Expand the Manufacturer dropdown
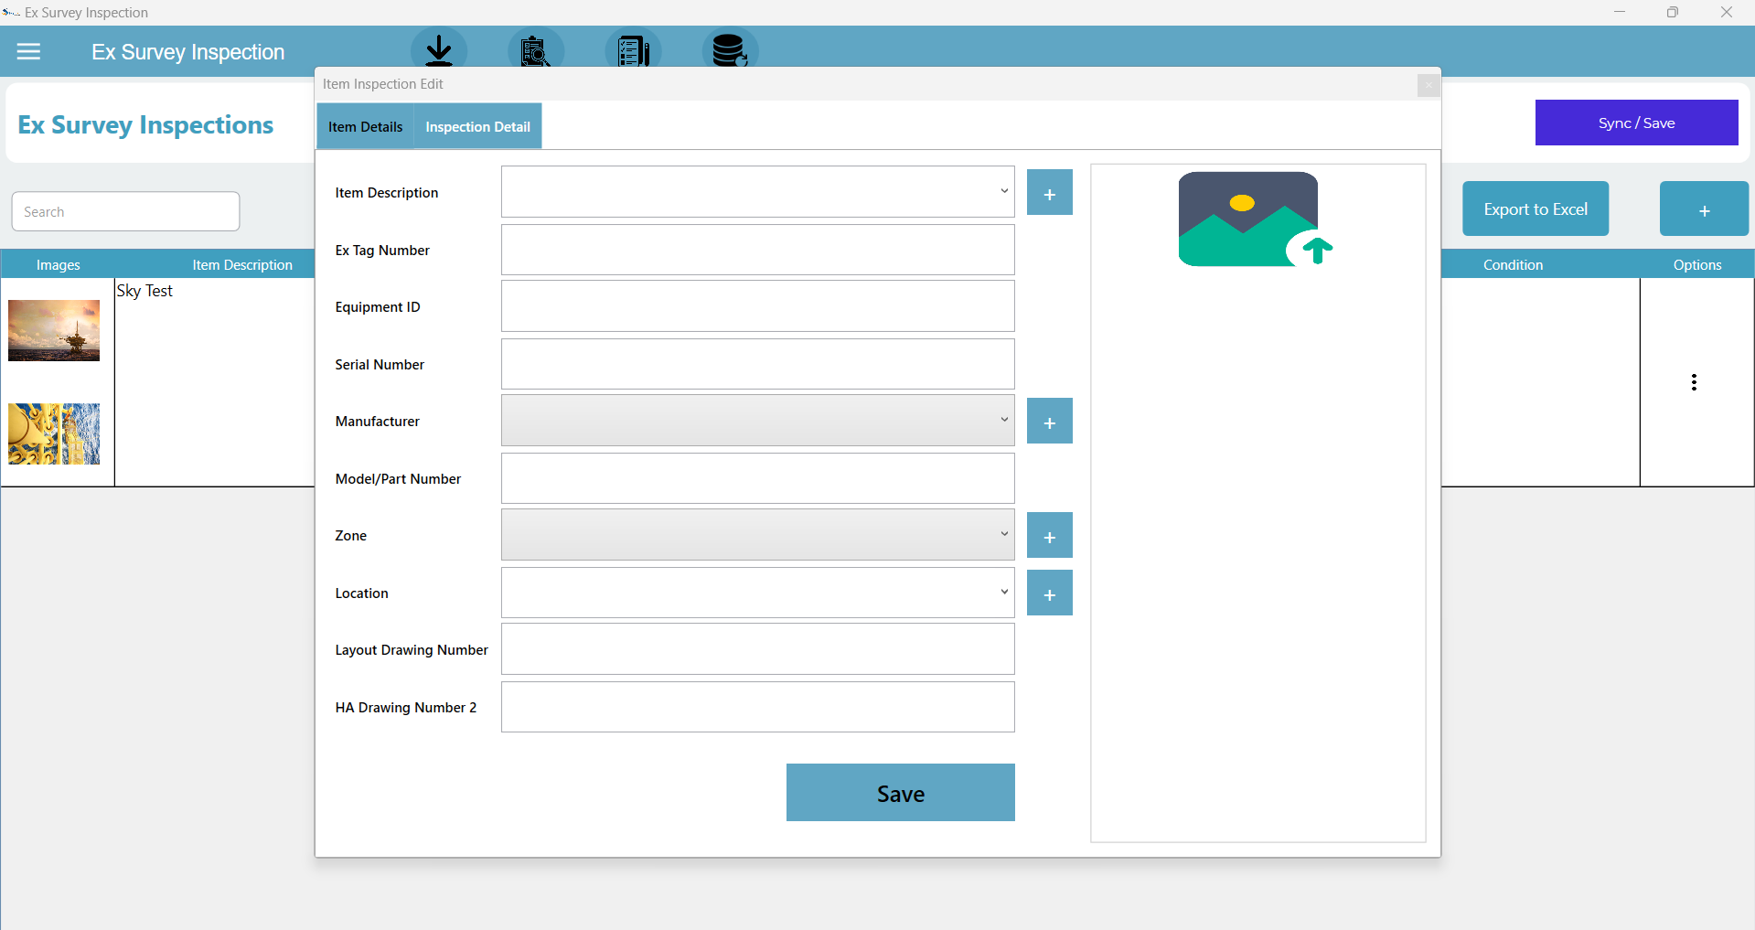Viewport: 1755px width, 930px height. point(1003,421)
